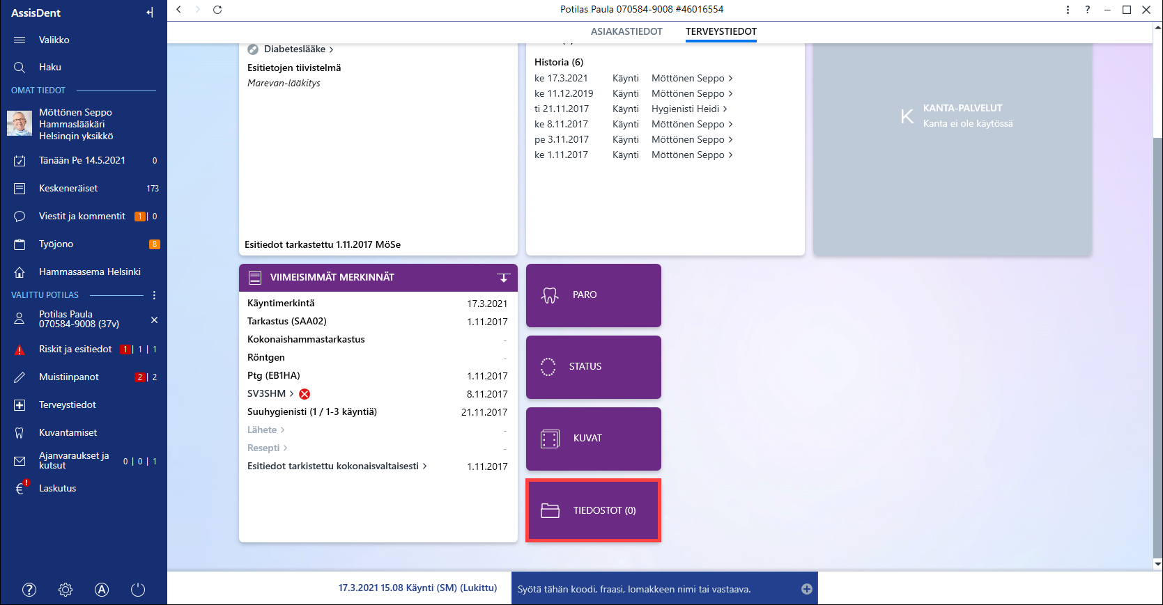Viewport: 1163px width, 605px height.
Task: Open the settings gear icon in sidebar
Action: click(66, 590)
